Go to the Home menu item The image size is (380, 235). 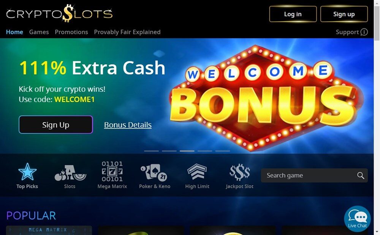pos(14,32)
